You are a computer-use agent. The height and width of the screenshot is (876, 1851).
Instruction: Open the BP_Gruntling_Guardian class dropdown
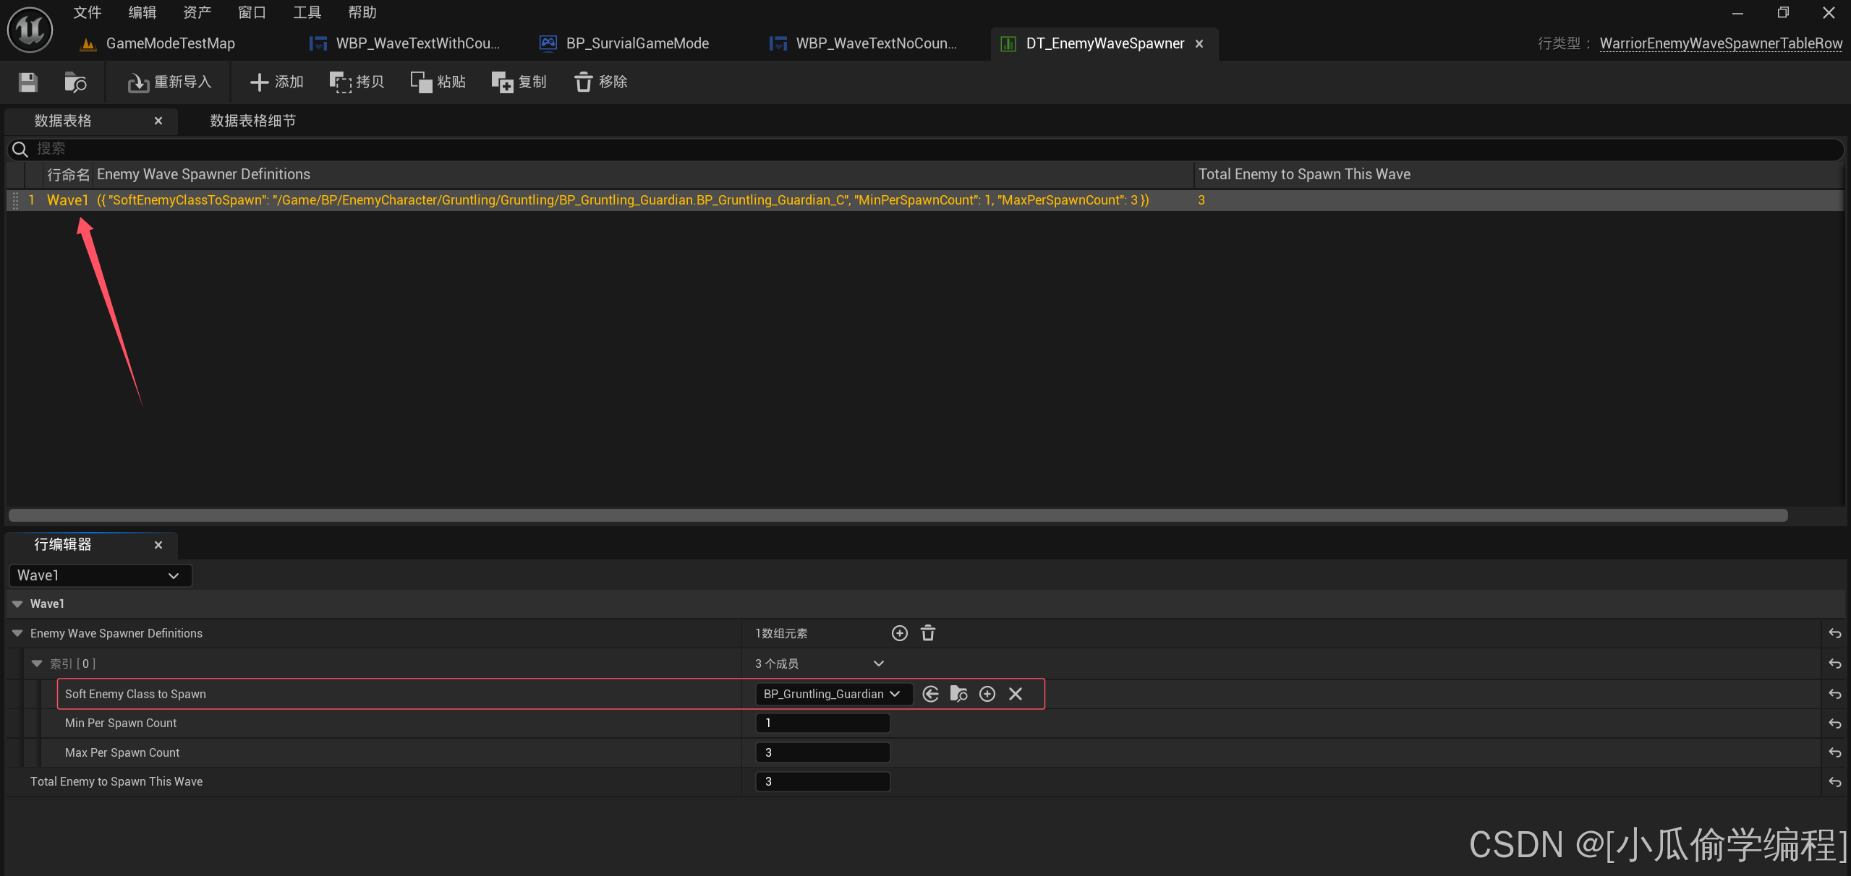833,694
